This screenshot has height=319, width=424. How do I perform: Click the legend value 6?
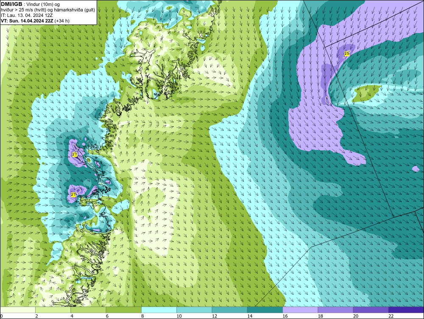pyautogui.click(x=107, y=316)
